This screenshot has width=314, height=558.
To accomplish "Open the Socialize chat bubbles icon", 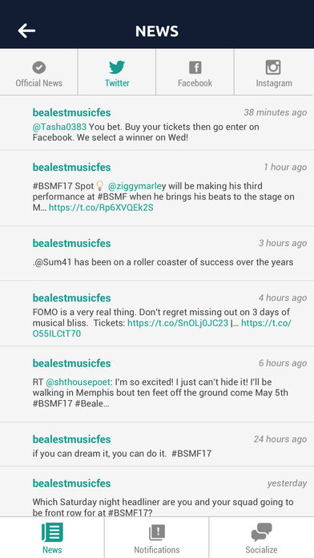I will click(261, 532).
